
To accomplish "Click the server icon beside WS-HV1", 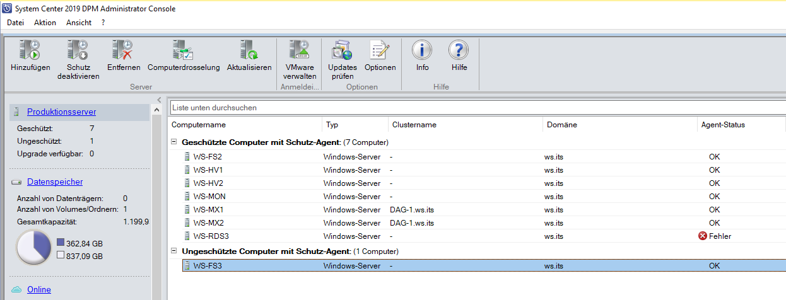I will coord(187,170).
